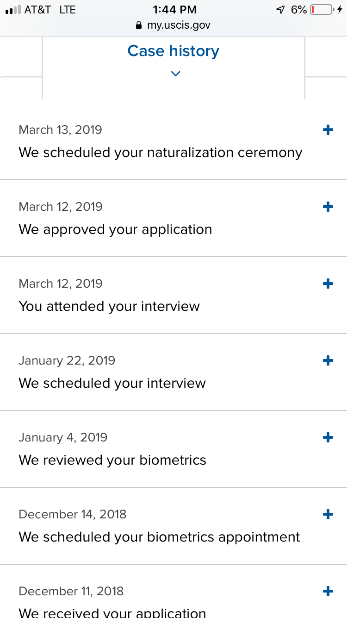The width and height of the screenshot is (347, 618).
Task: Open "We scheduled your naturalization ceremony" entry
Action: click(x=160, y=152)
